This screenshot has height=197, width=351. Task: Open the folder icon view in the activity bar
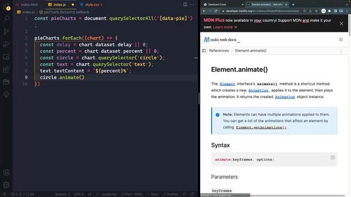pos(6,82)
